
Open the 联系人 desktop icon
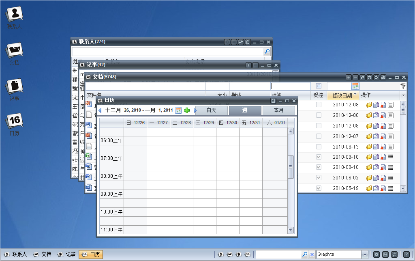pos(15,17)
